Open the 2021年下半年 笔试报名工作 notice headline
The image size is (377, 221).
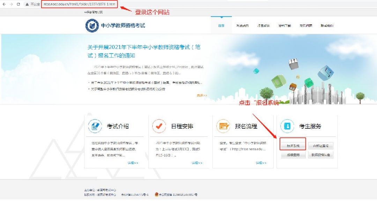[144, 51]
